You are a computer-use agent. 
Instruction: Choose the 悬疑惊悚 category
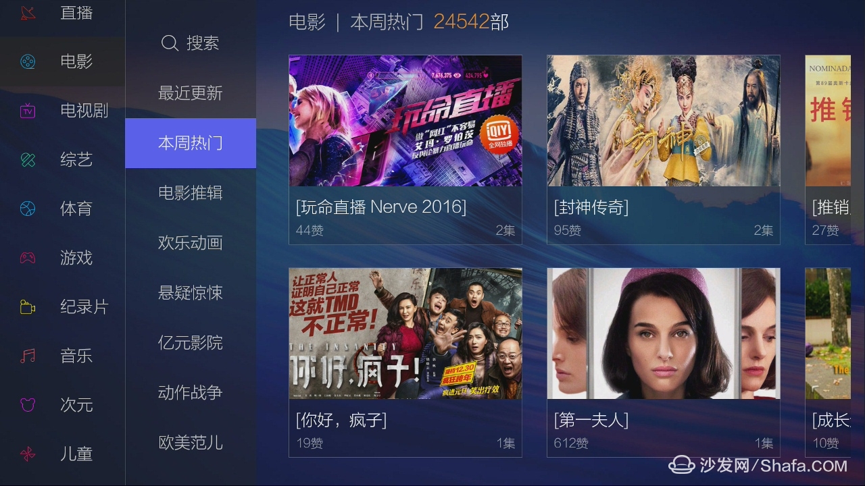pyautogui.click(x=191, y=293)
